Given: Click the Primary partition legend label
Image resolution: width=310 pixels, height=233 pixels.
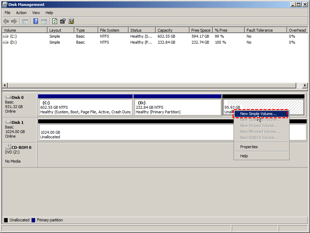Looking at the screenshot, I should pos(50,220).
